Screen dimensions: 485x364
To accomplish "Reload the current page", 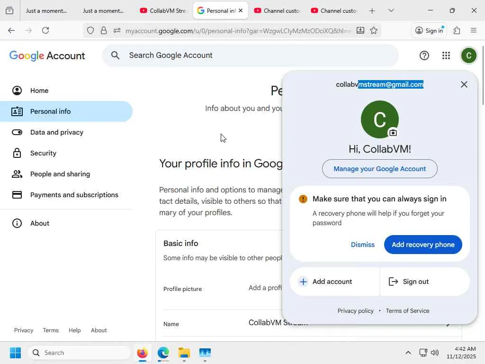I will pyautogui.click(x=45, y=30).
